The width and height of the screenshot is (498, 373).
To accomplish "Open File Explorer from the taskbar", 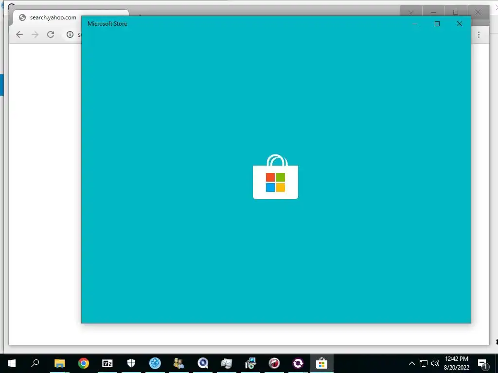I will (x=59, y=363).
